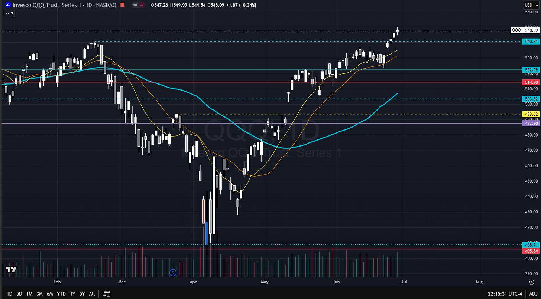Image resolution: width=541 pixels, height=299 pixels.
Task: Click the QQQ last price label 548.09
Action: point(532,30)
